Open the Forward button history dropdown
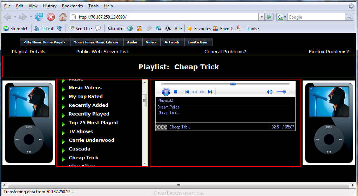This screenshot has width=358, height=196. pos(31,17)
